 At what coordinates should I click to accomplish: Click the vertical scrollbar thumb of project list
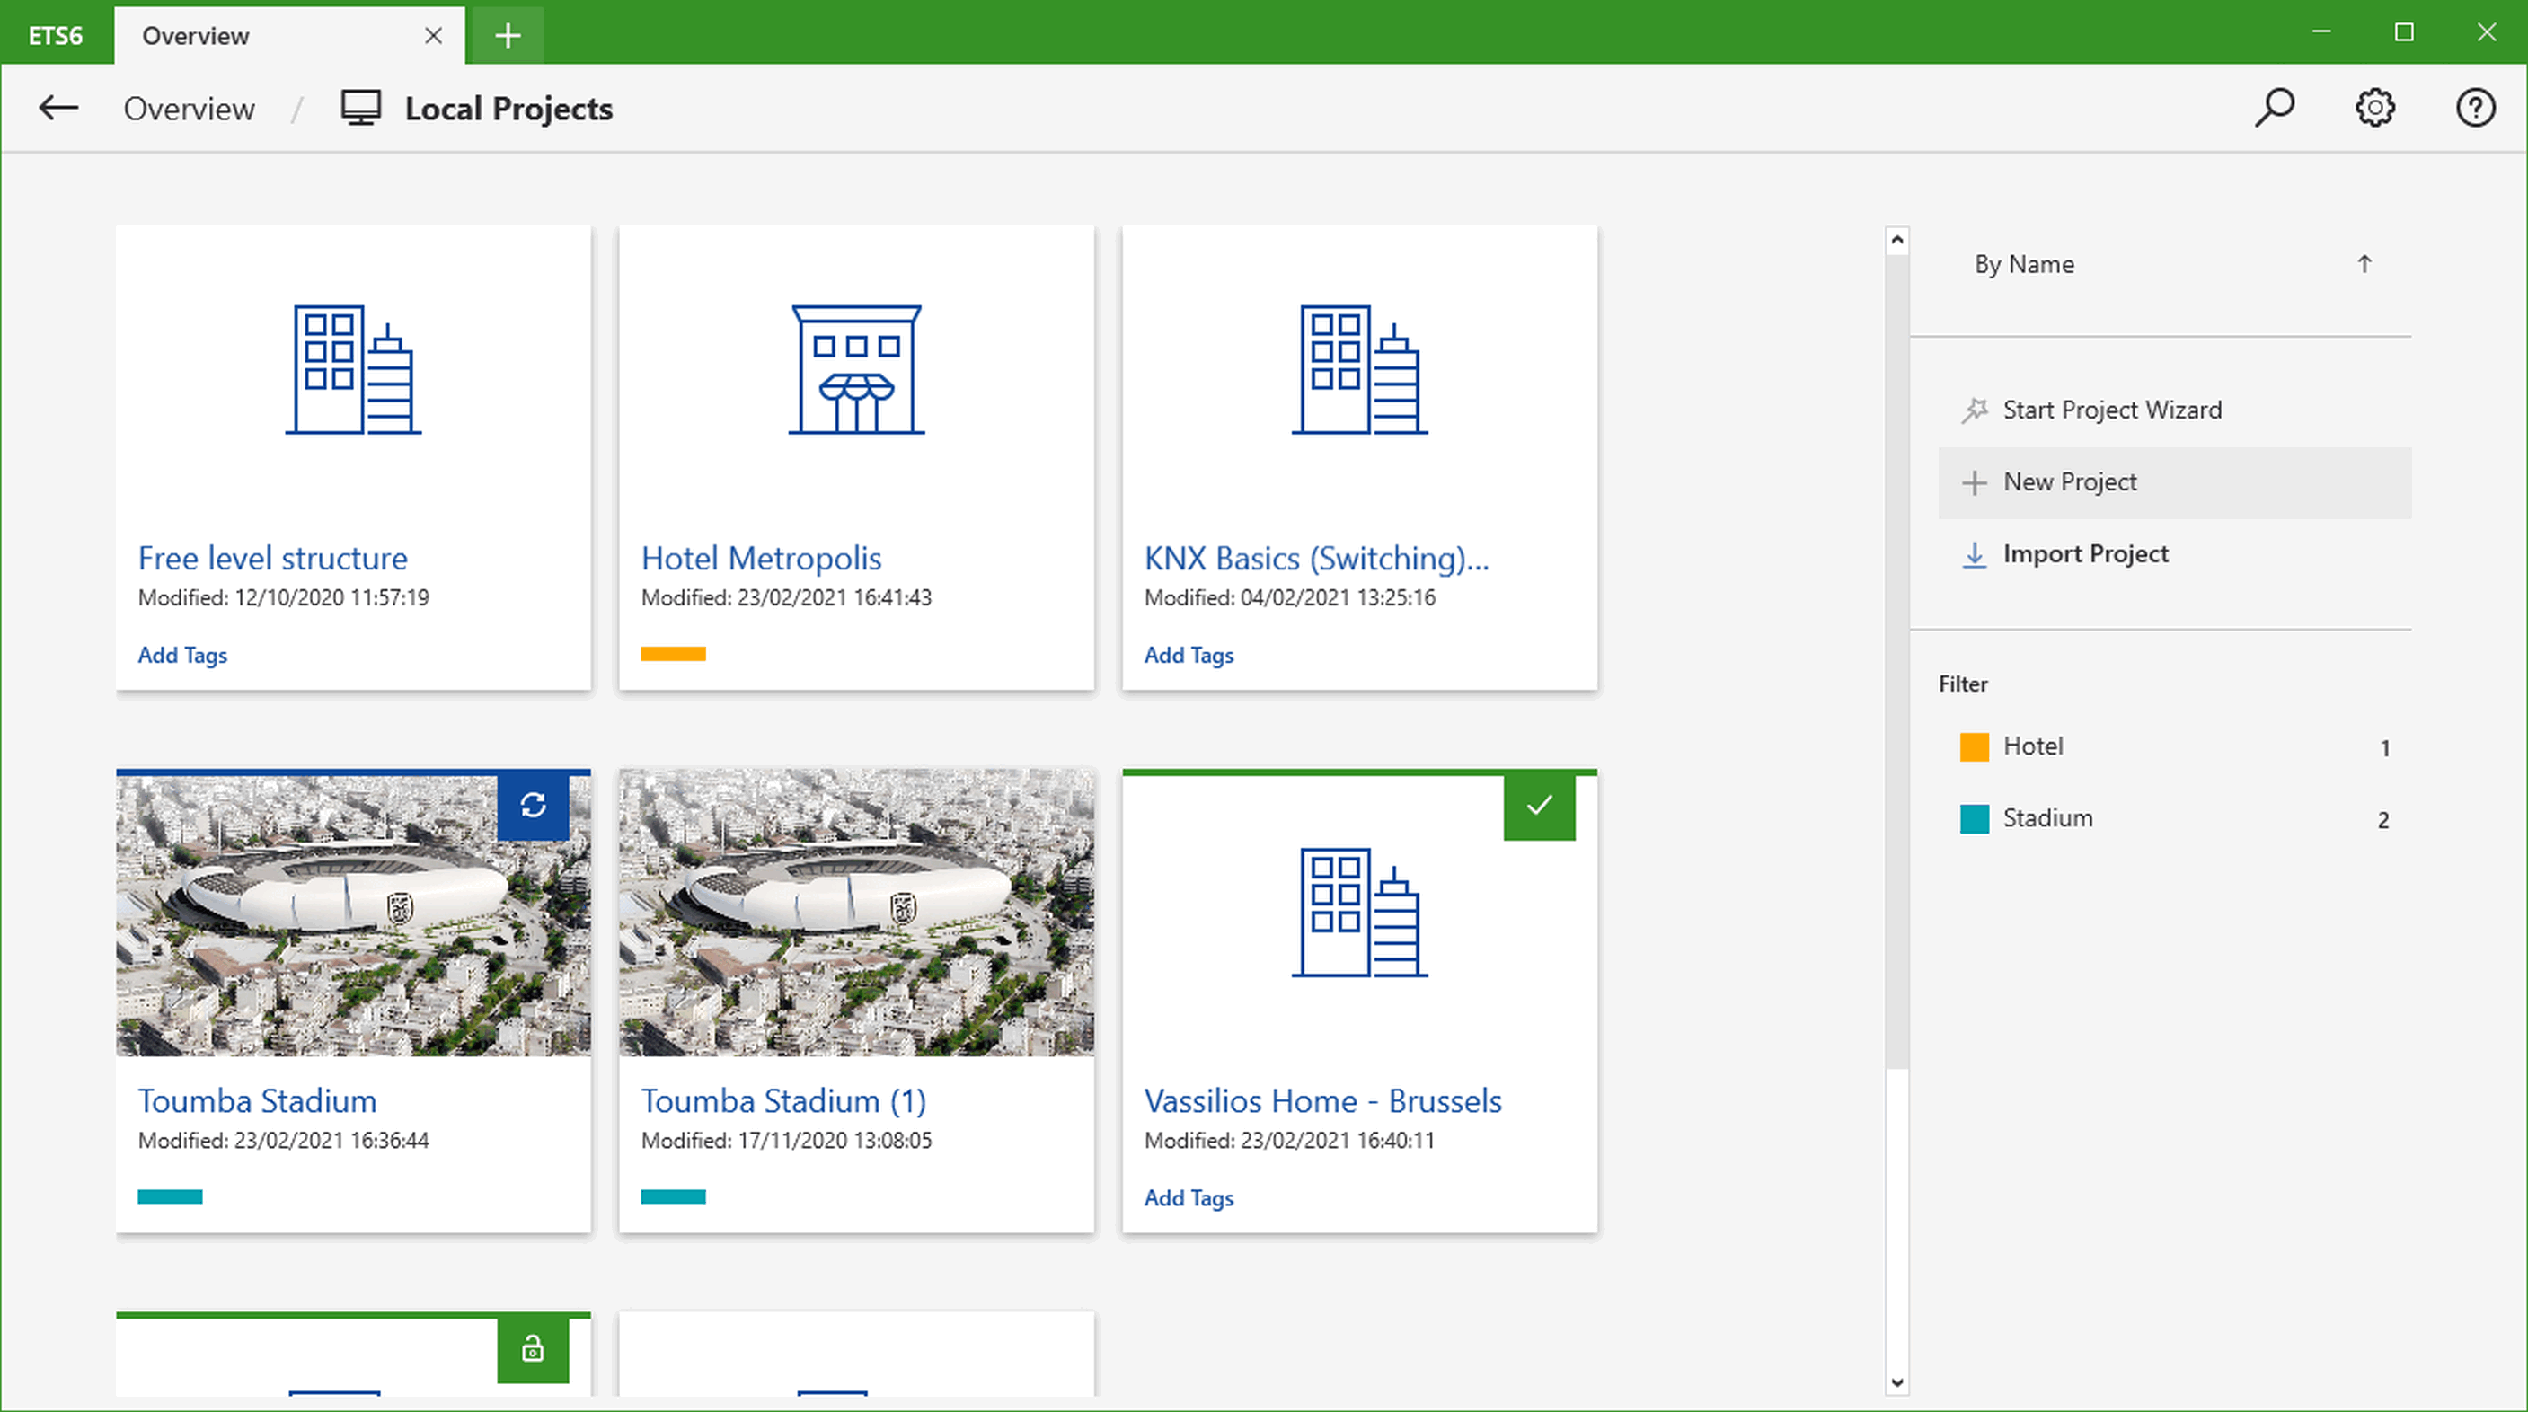click(x=1897, y=661)
